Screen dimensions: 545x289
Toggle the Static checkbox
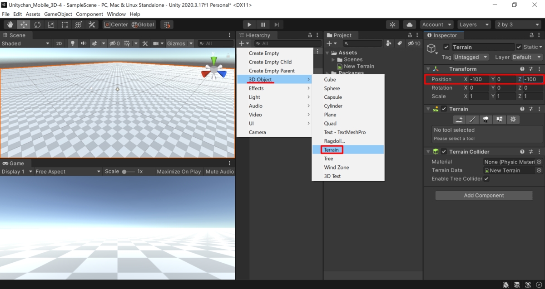click(519, 47)
